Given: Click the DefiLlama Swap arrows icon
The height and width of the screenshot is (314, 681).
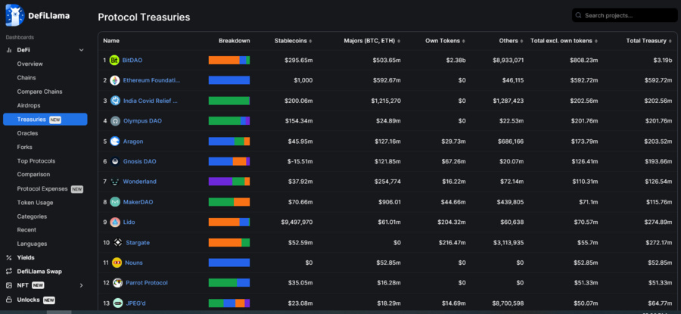Looking at the screenshot, I should [x=8, y=272].
